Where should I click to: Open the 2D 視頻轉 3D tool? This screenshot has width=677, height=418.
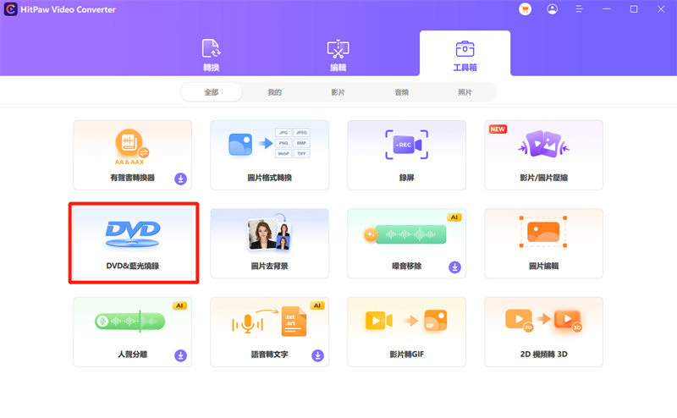[x=543, y=332]
